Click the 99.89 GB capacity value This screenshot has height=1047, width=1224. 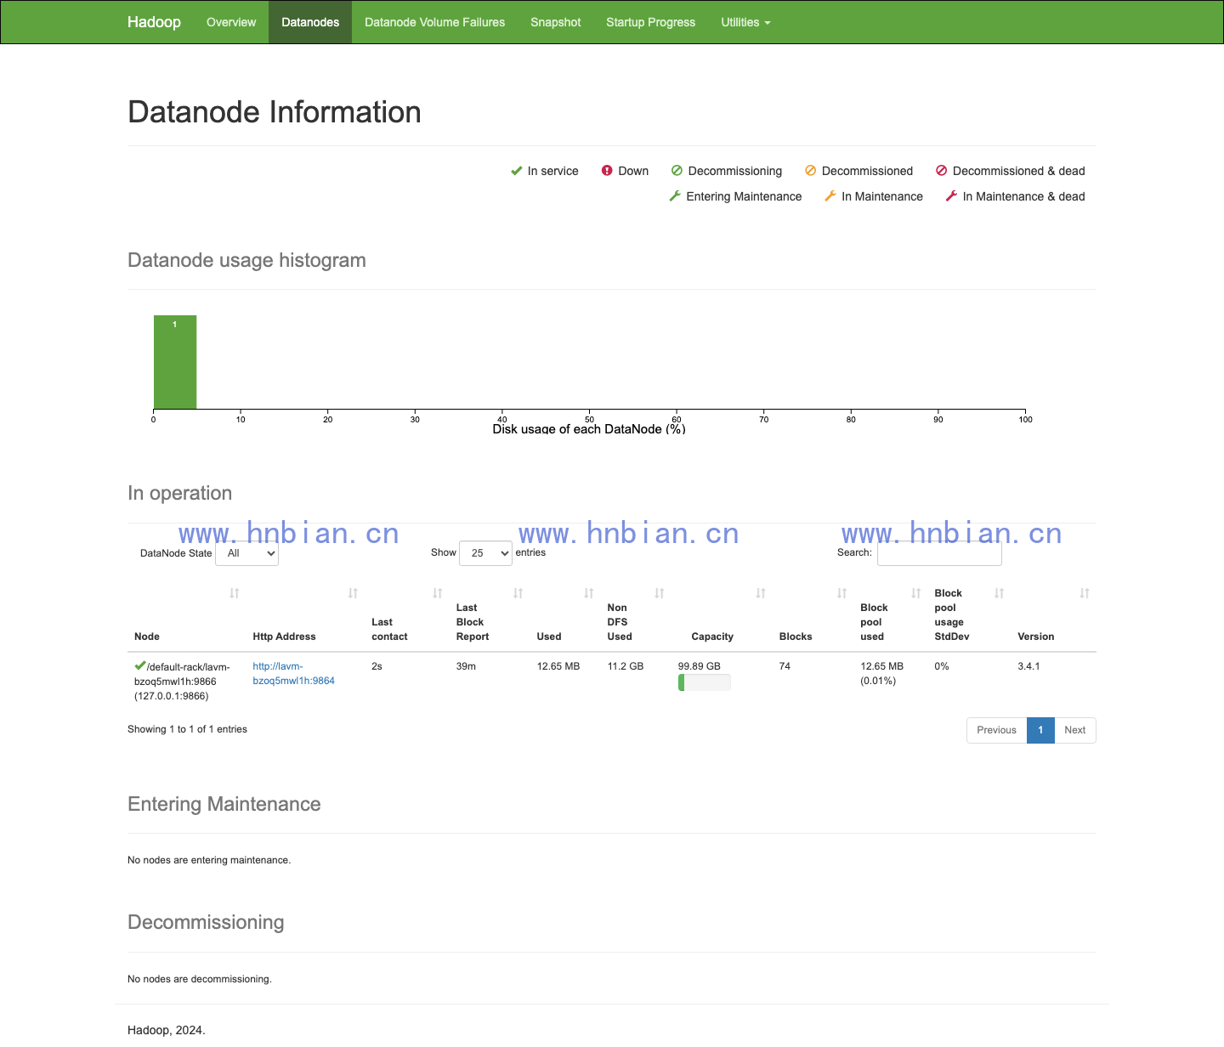tap(700, 666)
